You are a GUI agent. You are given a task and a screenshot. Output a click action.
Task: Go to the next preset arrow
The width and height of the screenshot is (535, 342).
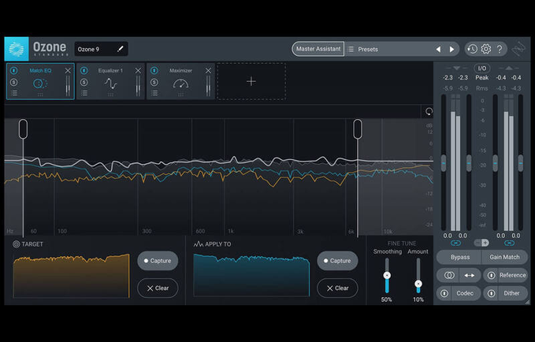click(451, 49)
